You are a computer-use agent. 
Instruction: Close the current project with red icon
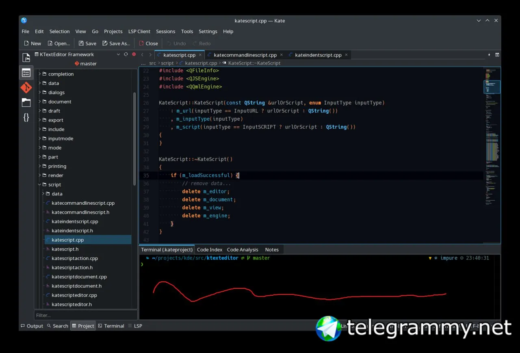pos(134,54)
